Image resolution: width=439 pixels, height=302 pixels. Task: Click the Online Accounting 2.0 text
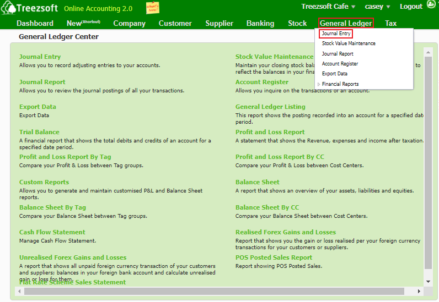point(98,9)
